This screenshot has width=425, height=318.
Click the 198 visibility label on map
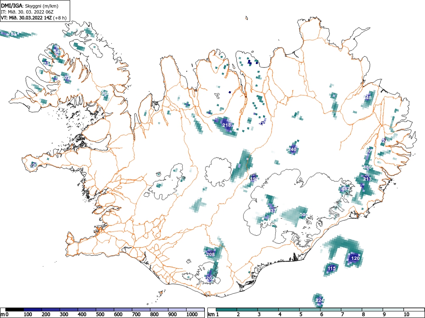pos(254,179)
